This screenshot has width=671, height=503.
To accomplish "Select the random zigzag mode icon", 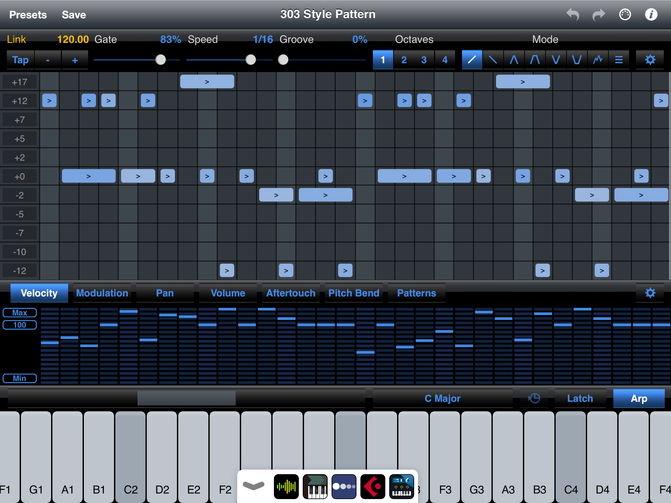I will click(598, 60).
